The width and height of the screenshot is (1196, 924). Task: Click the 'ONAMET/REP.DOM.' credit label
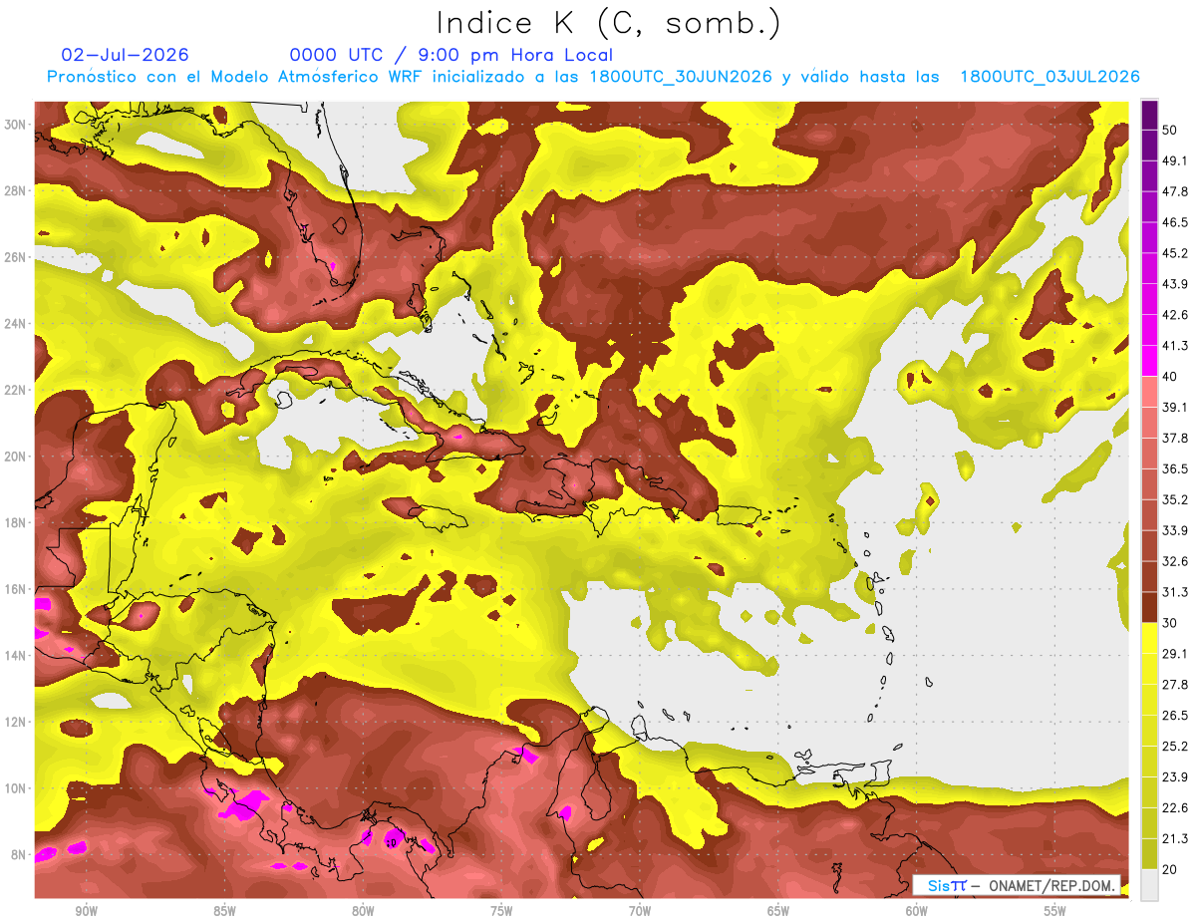[x=1050, y=885]
